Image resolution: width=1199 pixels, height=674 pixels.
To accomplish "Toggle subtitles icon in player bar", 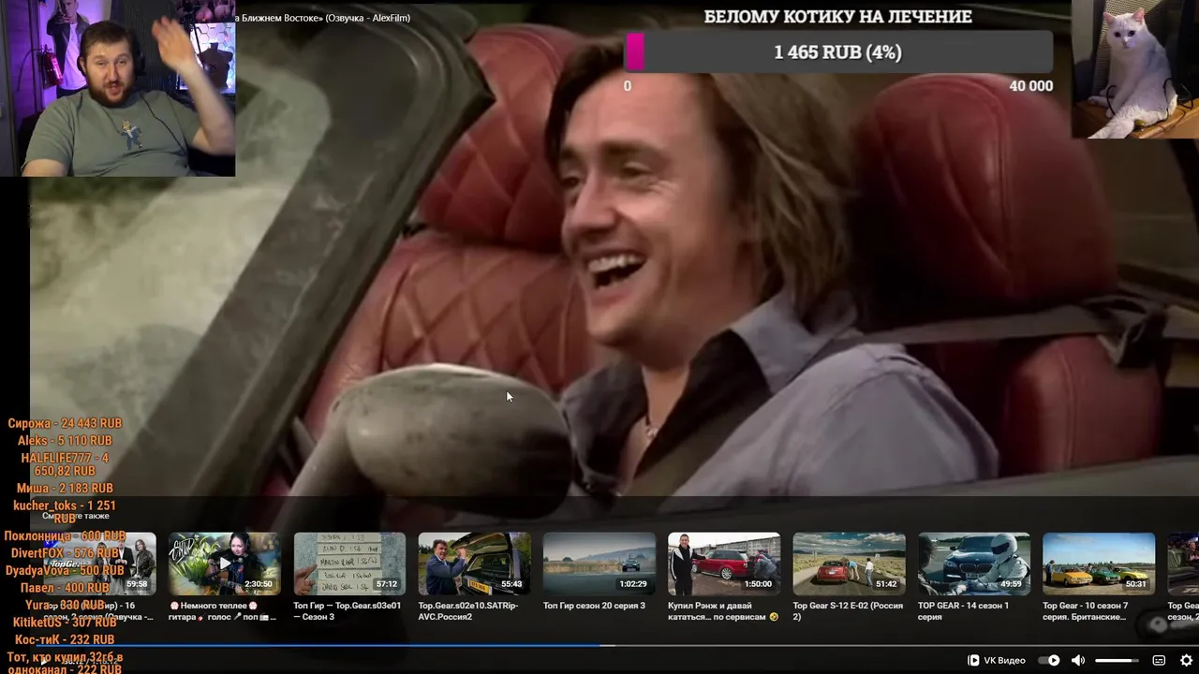I will (1159, 660).
